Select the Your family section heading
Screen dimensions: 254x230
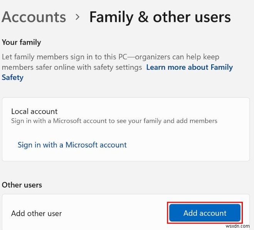tap(21, 42)
